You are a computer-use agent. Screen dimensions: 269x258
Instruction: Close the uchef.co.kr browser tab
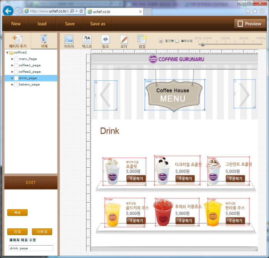[140, 12]
